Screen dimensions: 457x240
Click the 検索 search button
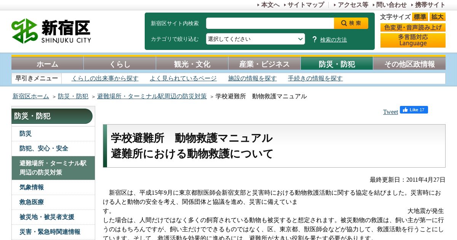pyautogui.click(x=351, y=23)
